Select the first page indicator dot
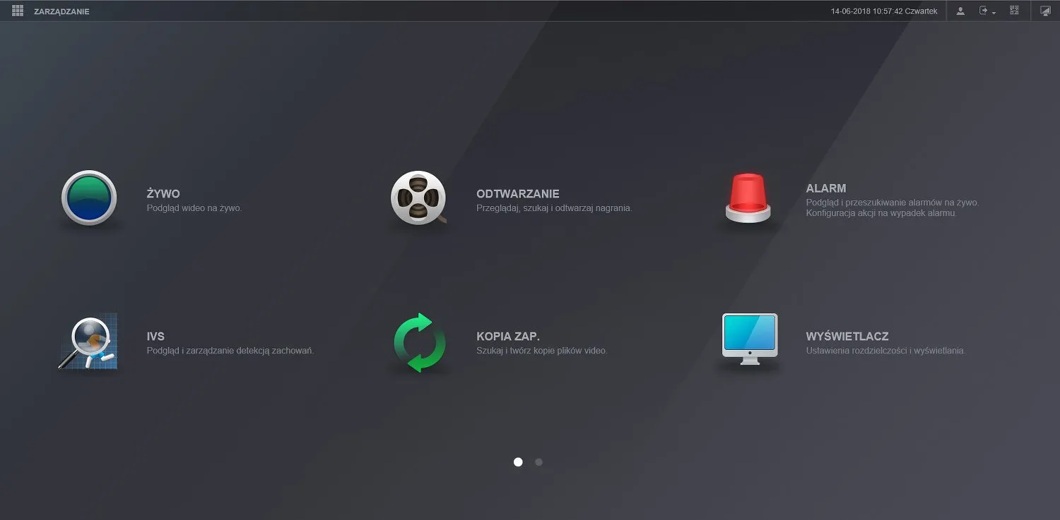The width and height of the screenshot is (1060, 520). (518, 462)
